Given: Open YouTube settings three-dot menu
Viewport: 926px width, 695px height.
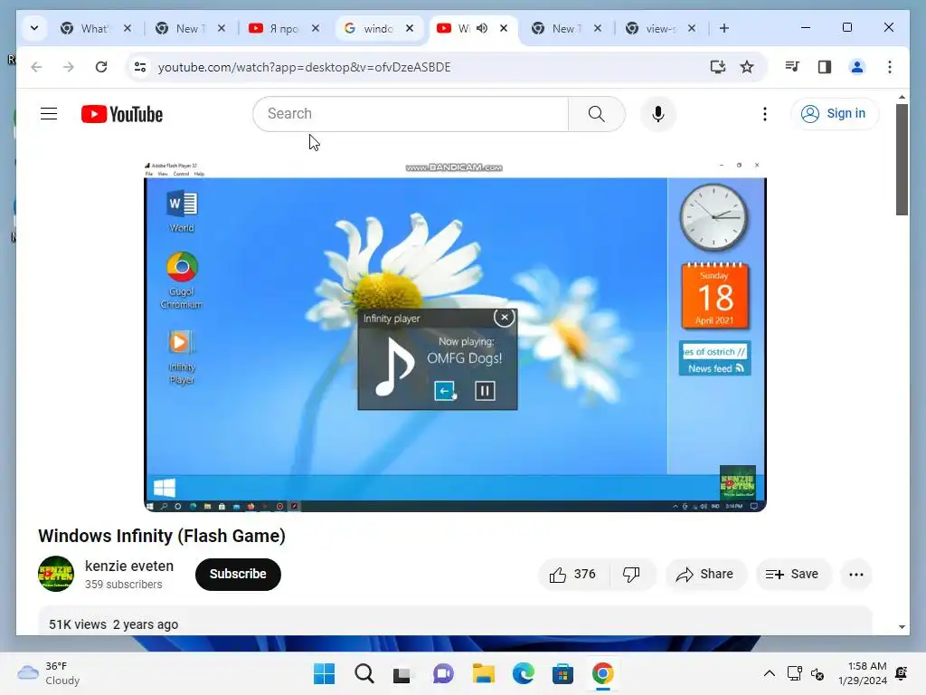Looking at the screenshot, I should 765,113.
